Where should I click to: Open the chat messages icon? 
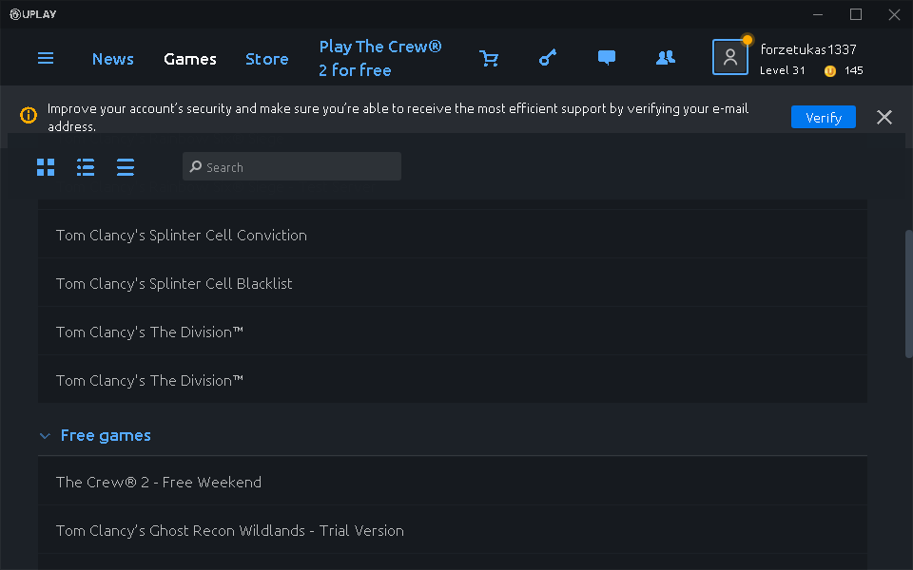(606, 58)
